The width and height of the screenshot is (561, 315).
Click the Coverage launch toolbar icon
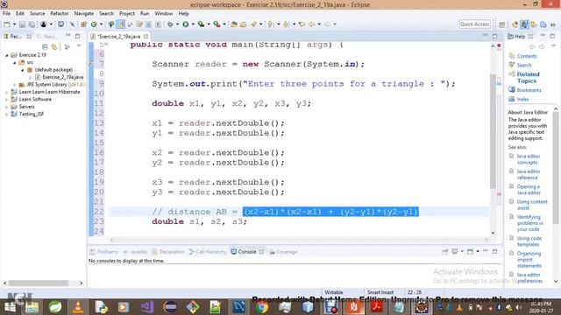(201, 24)
